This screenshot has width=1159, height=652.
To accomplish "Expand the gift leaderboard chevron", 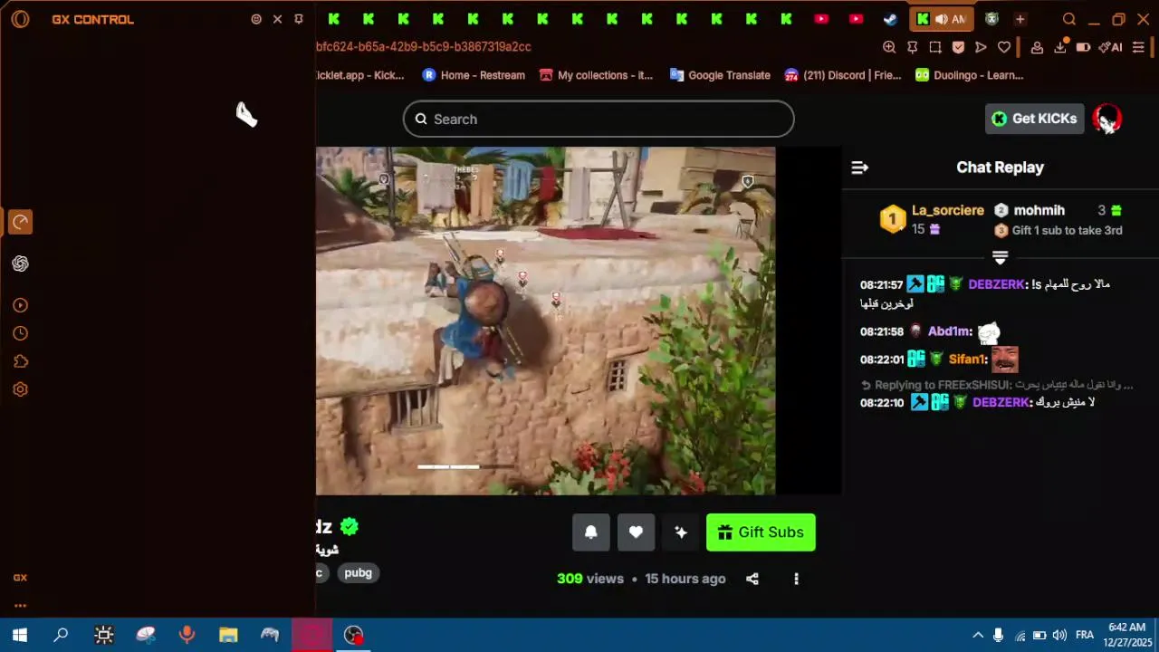I will pyautogui.click(x=1000, y=257).
